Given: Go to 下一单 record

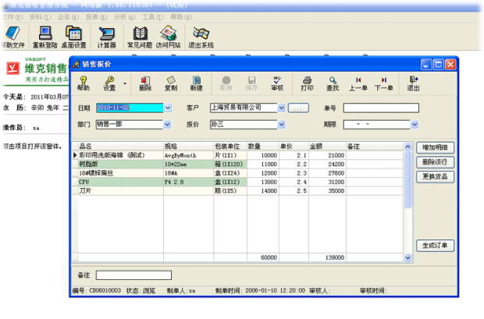Looking at the screenshot, I should coord(383,83).
